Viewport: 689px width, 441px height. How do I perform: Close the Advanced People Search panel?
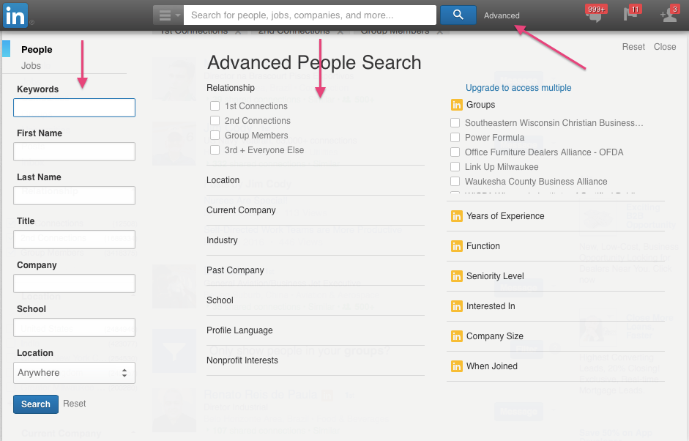coord(665,47)
